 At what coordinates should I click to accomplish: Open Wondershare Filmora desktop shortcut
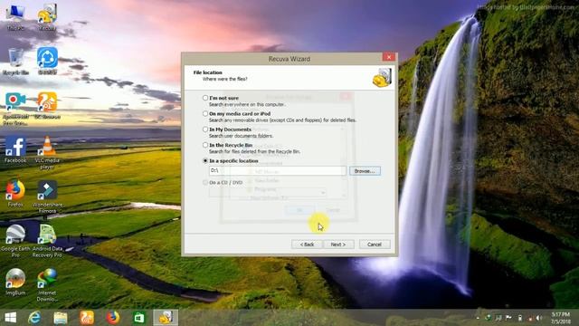click(x=47, y=197)
